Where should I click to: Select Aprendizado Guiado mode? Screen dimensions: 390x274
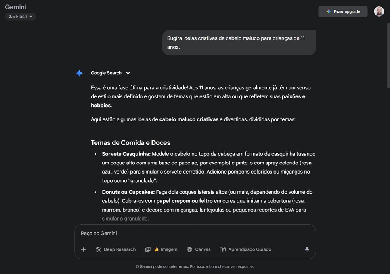tap(245, 249)
